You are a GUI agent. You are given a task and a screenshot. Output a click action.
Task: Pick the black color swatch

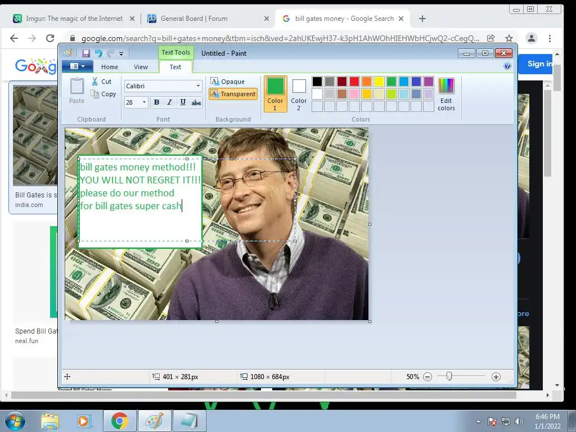pyautogui.click(x=317, y=81)
